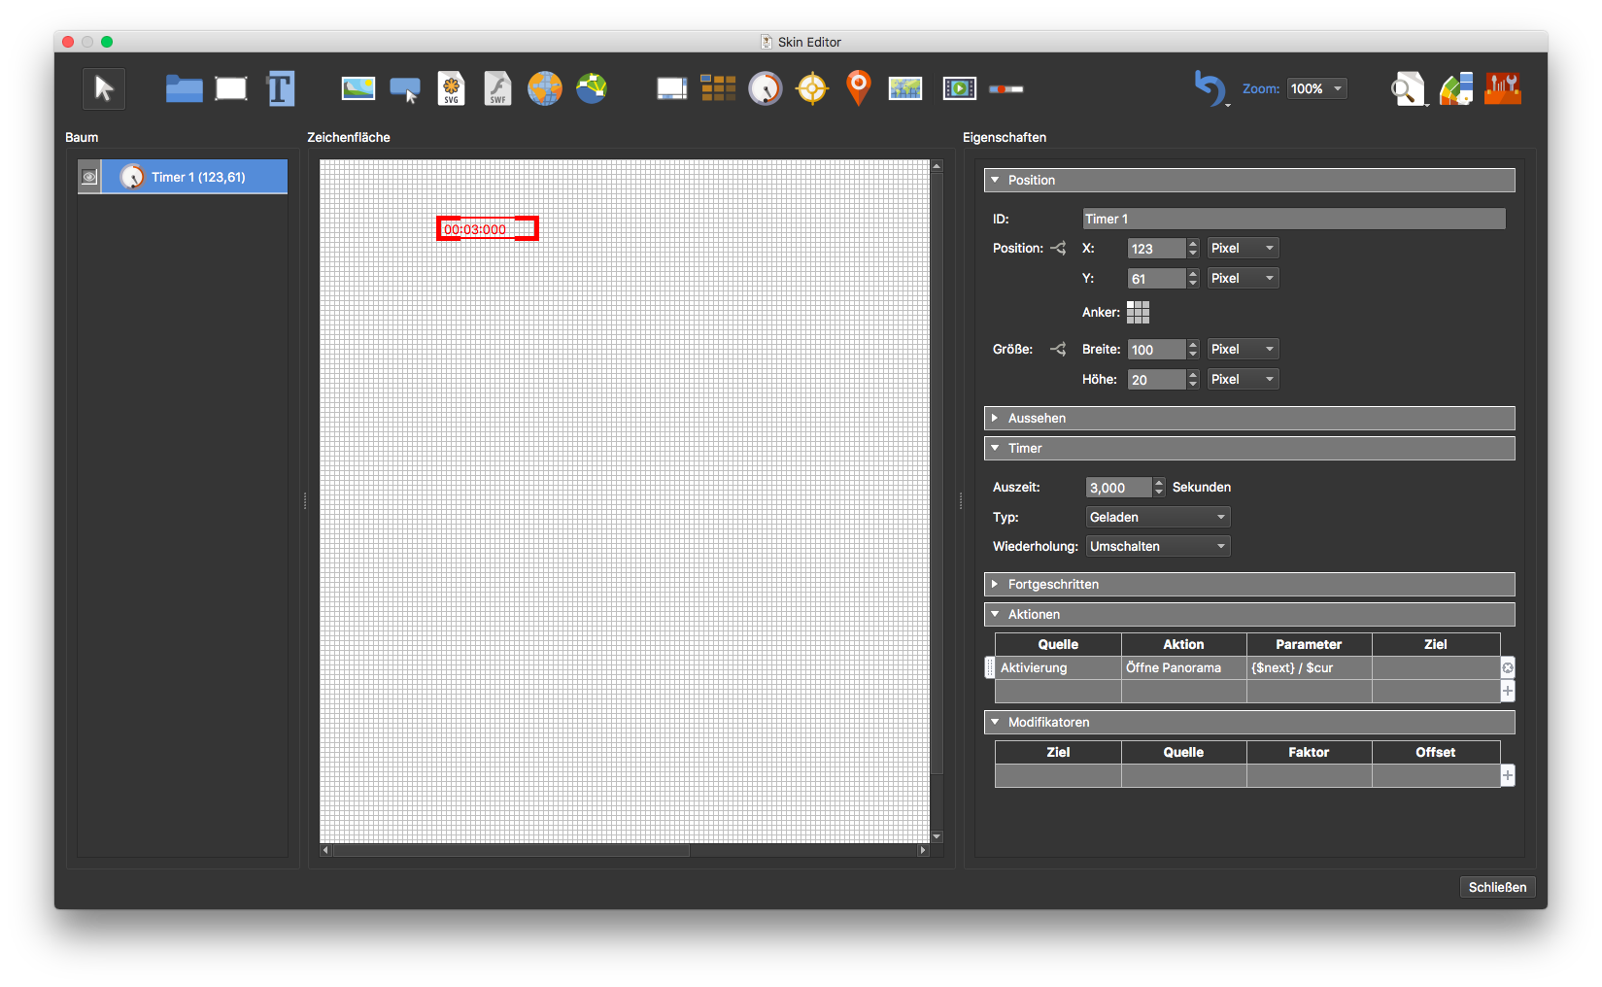Open the Zoom 100% dropdown
The image size is (1602, 987).
[1317, 88]
